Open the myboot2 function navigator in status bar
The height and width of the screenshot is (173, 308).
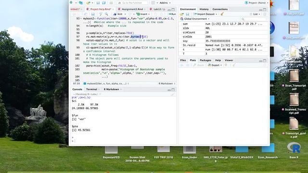click(106, 84)
